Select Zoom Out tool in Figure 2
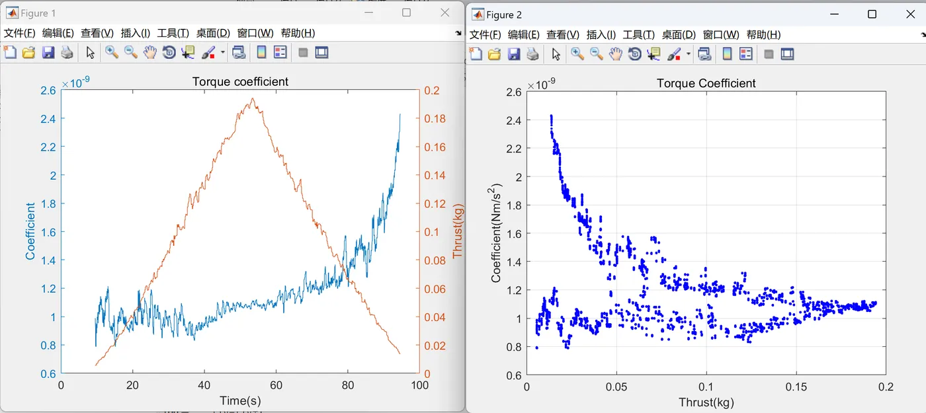 tap(597, 54)
